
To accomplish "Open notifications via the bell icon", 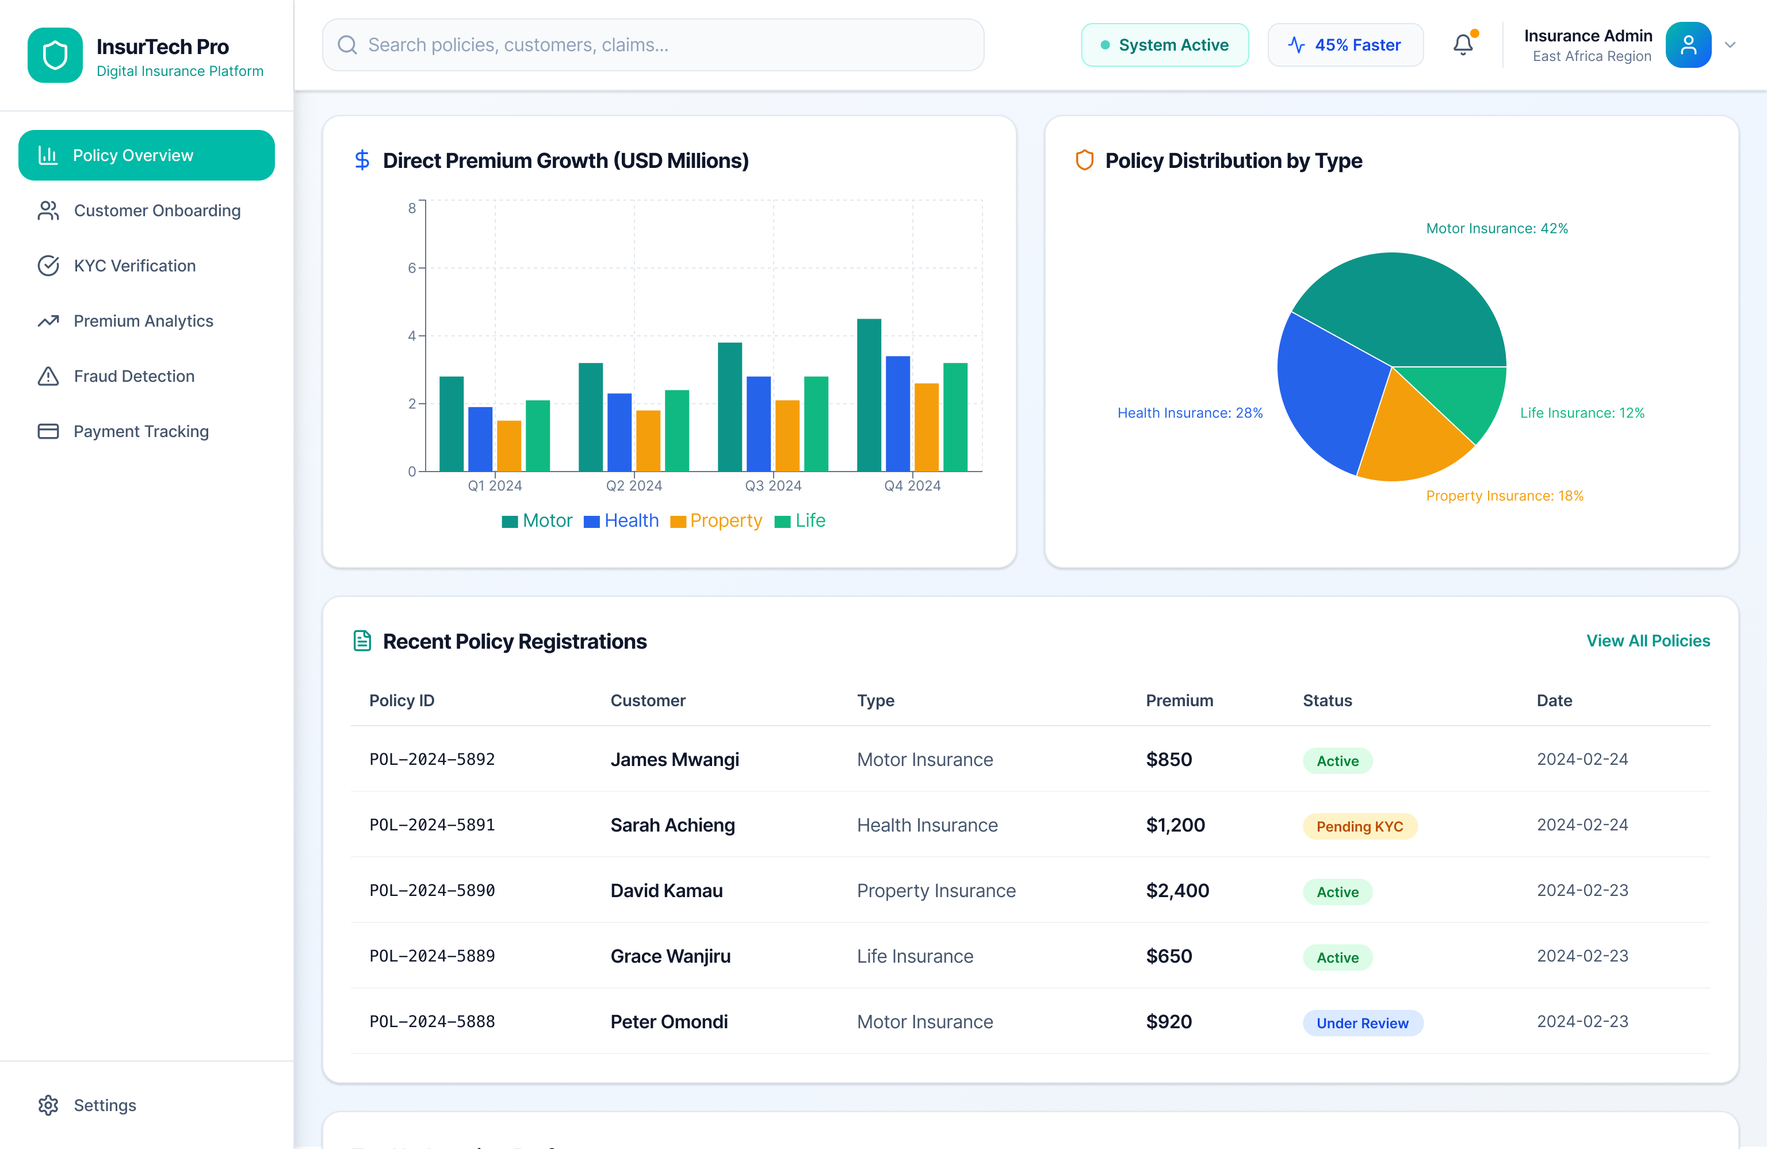I will [x=1463, y=44].
